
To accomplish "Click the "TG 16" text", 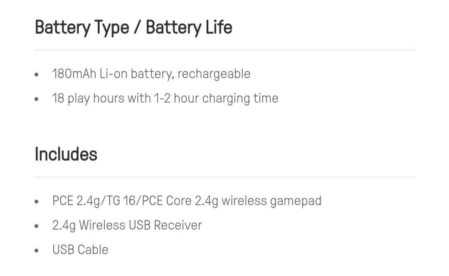I will (123, 201).
